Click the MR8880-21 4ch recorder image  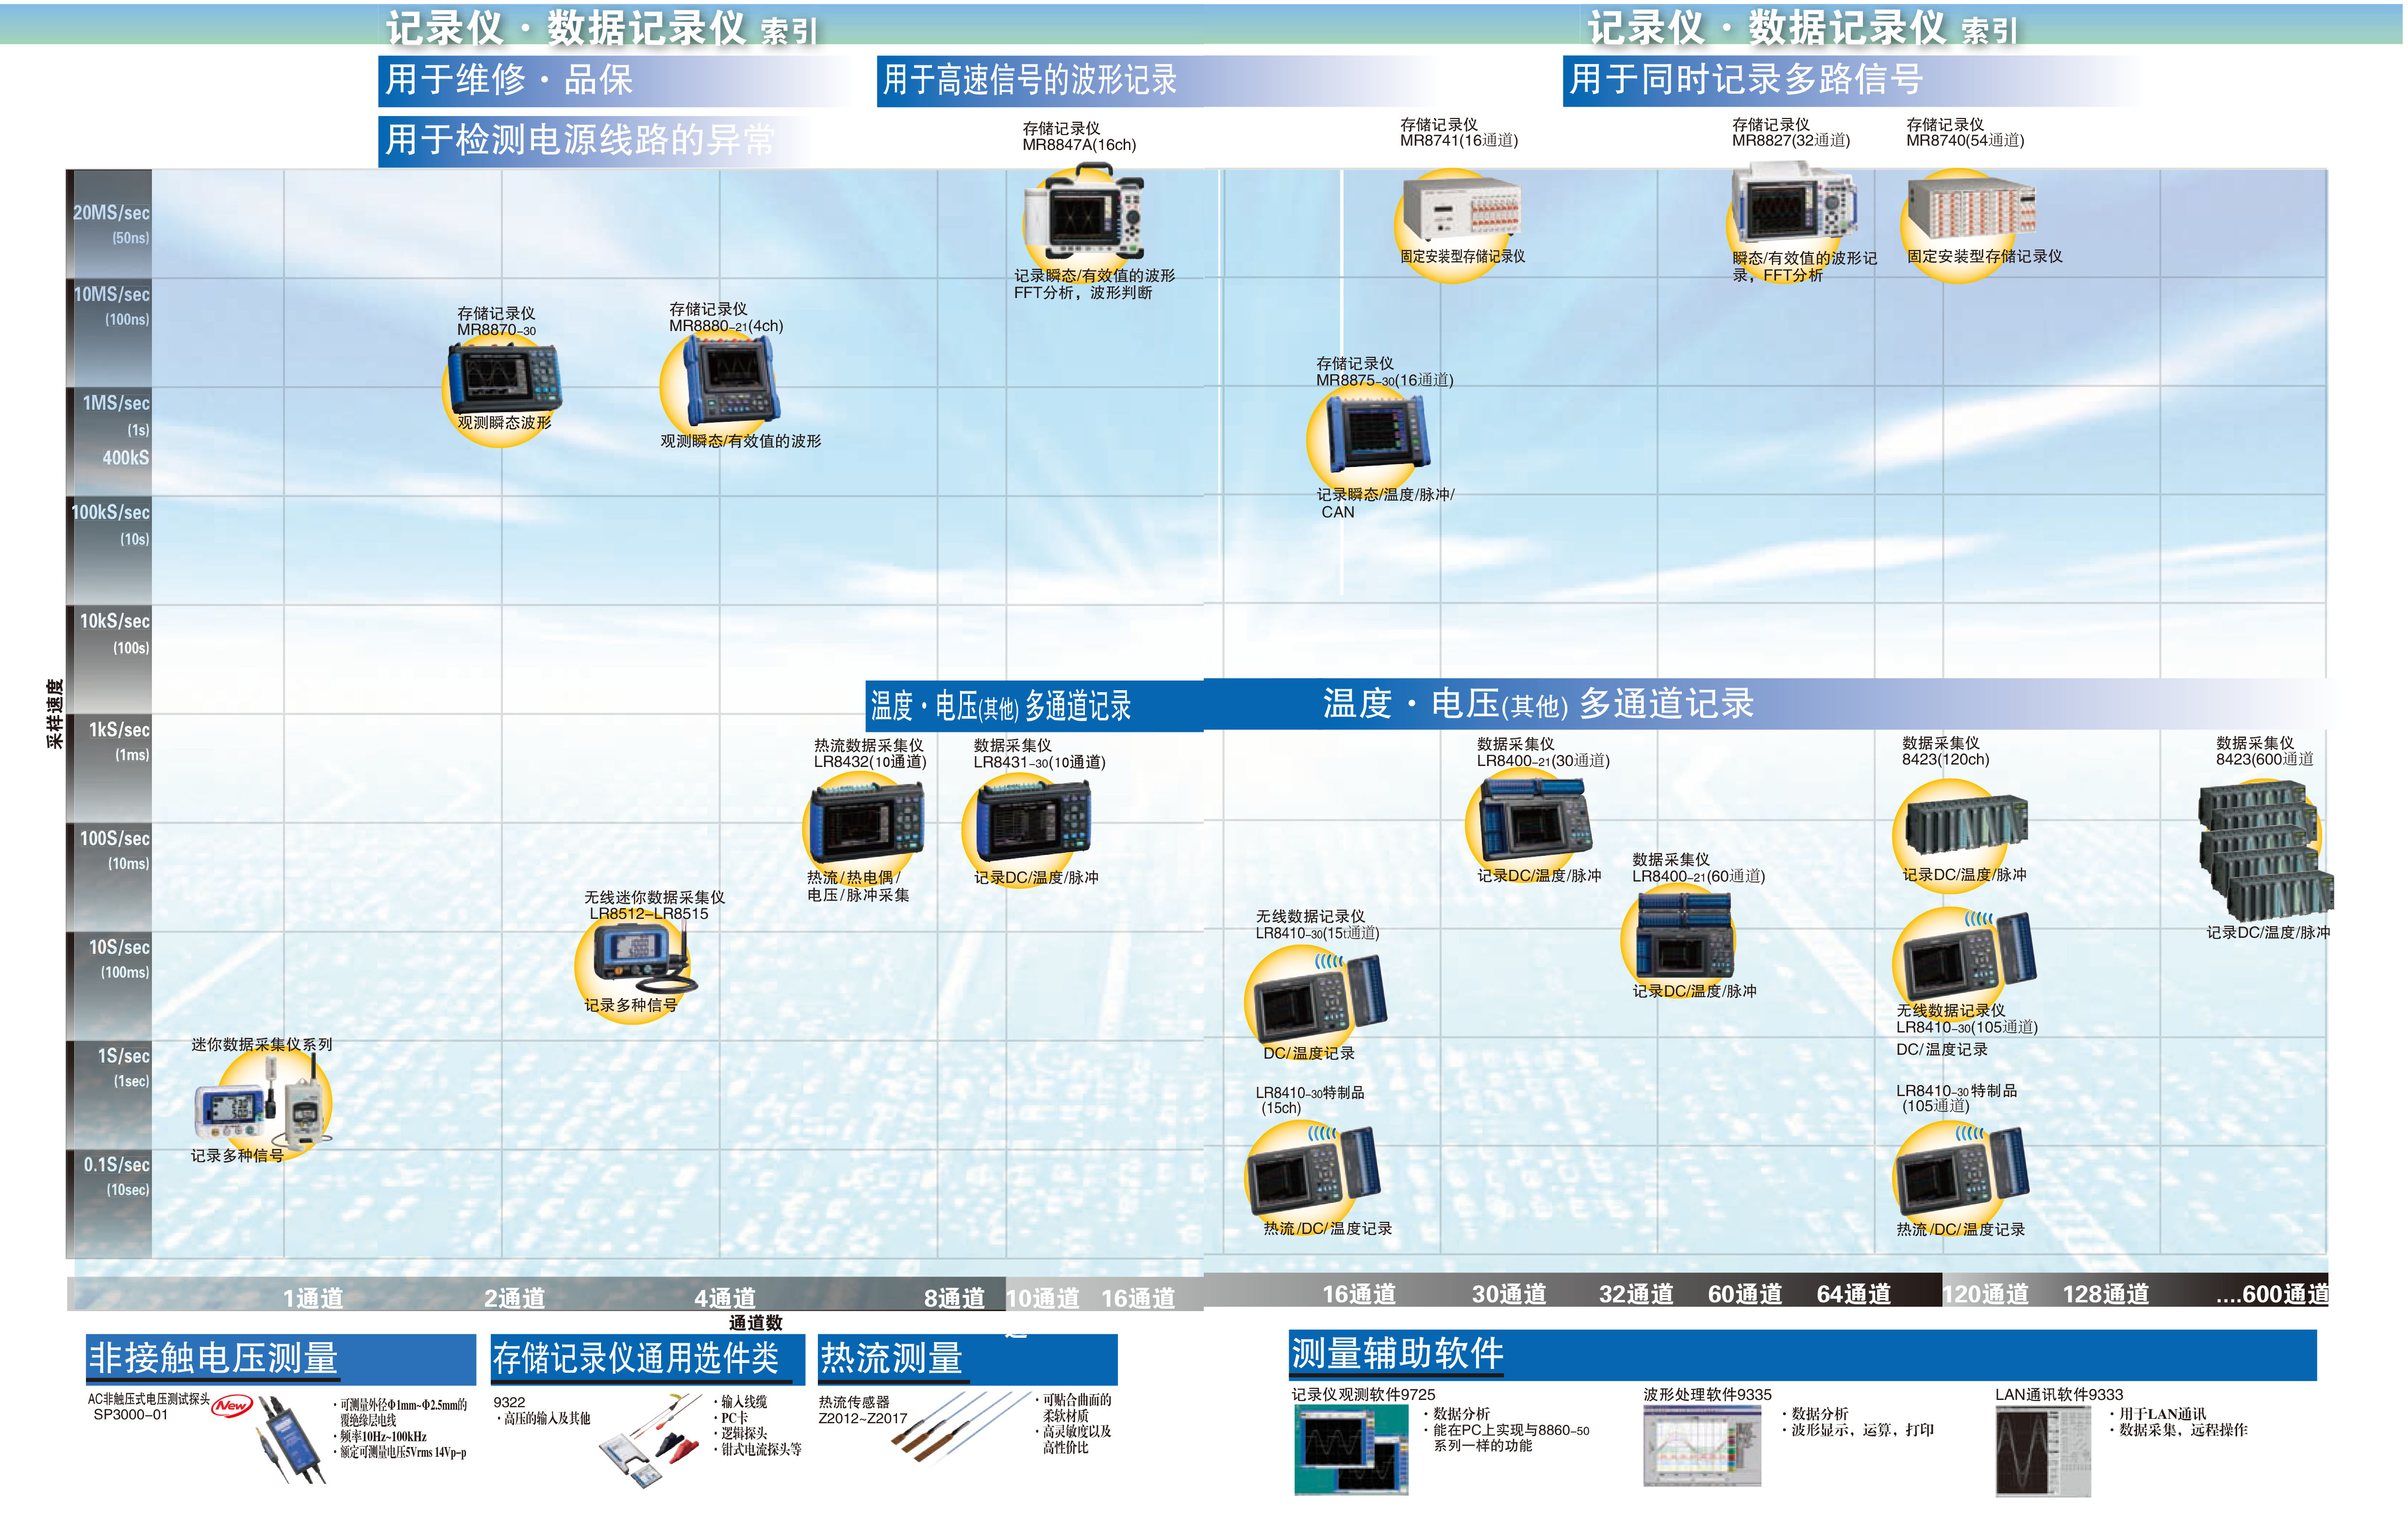click(732, 380)
